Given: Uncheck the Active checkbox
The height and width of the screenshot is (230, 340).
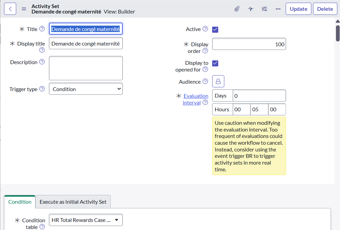Looking at the screenshot, I should [215, 29].
